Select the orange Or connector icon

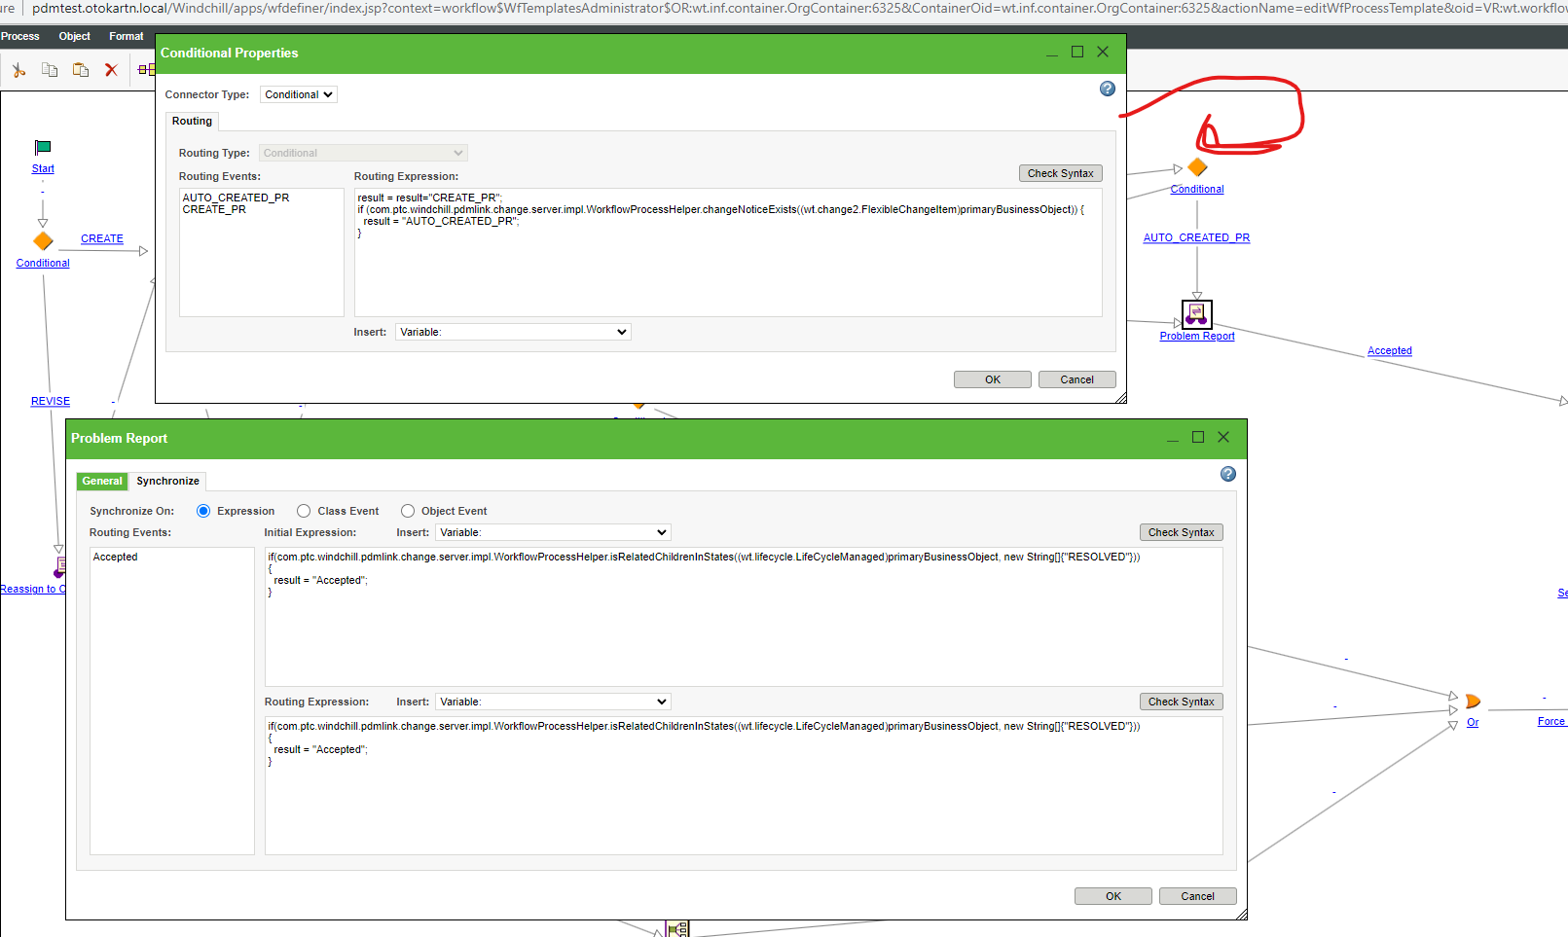(x=1473, y=700)
